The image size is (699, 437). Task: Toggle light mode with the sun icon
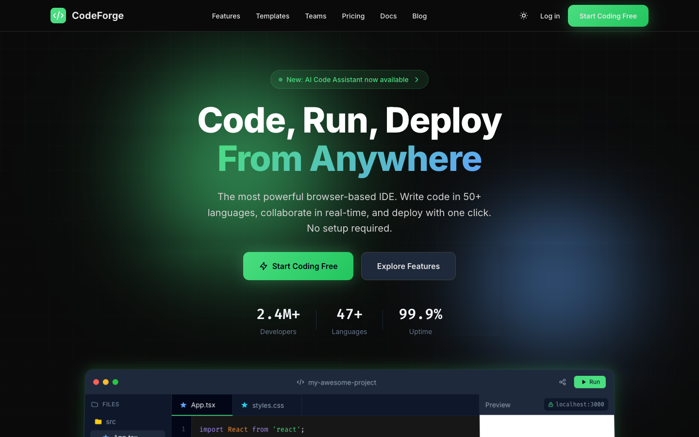tap(523, 16)
